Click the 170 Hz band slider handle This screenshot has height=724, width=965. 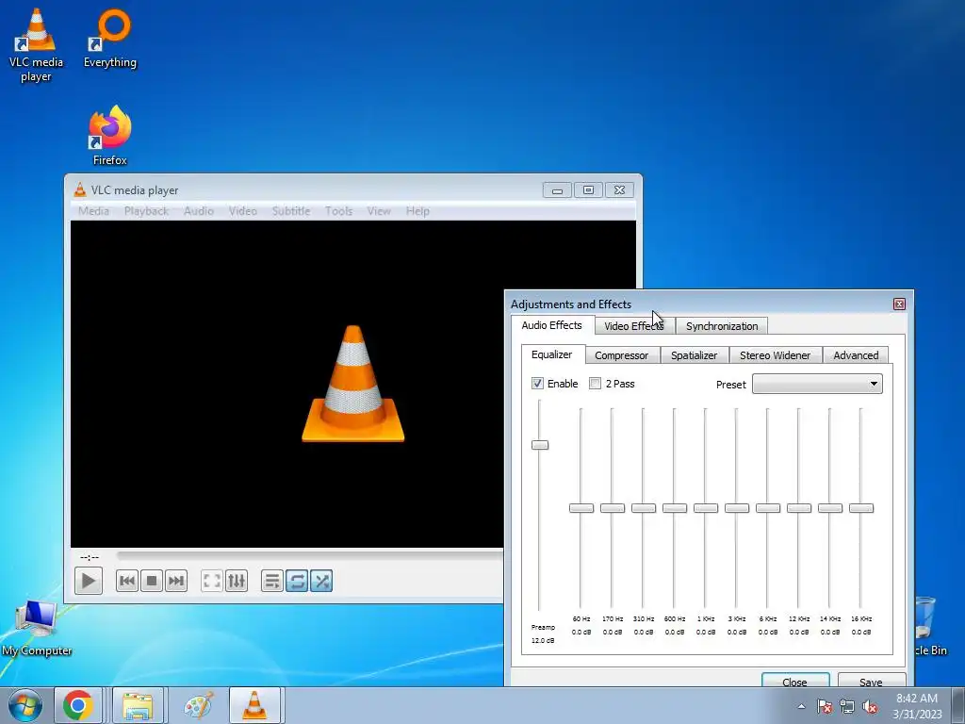(x=613, y=508)
